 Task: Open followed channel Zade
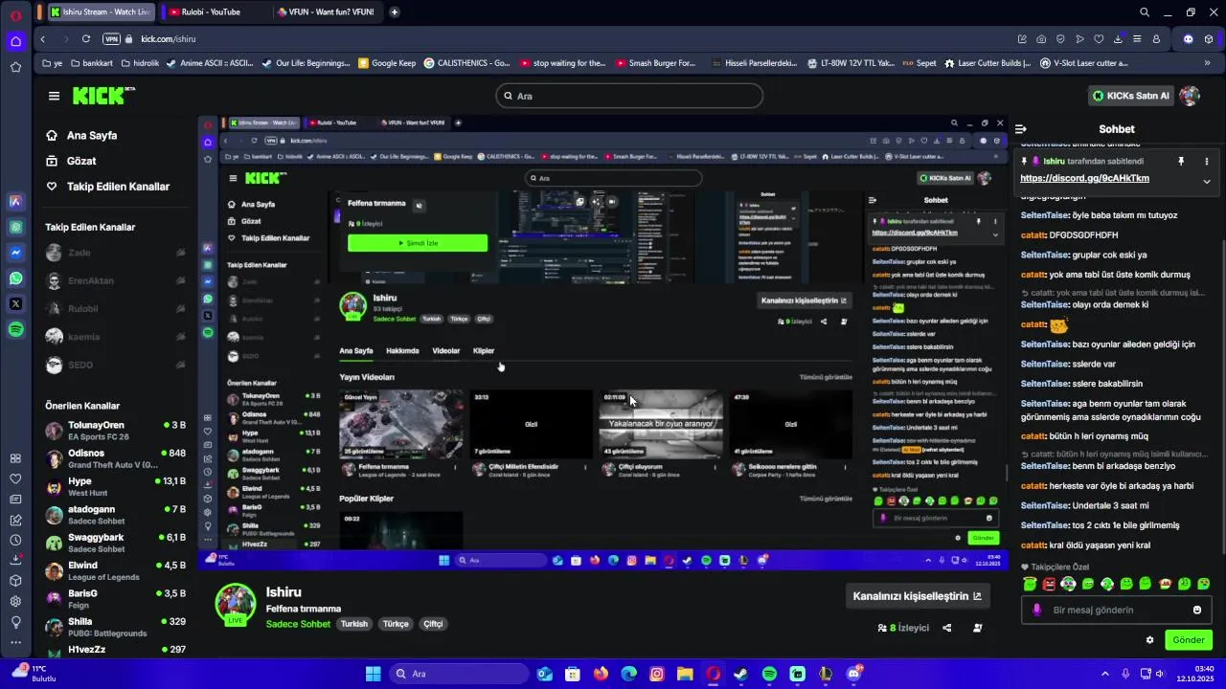tap(115, 253)
